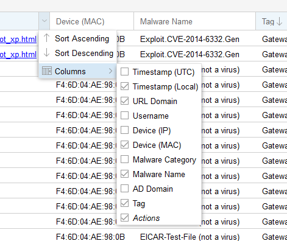The width and height of the screenshot is (287, 241).
Task: Sort by the Device (MAC) column header
Action: pyautogui.click(x=91, y=21)
